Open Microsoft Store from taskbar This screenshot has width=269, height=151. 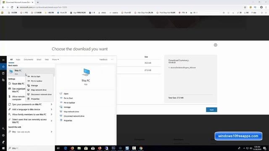[86, 148]
